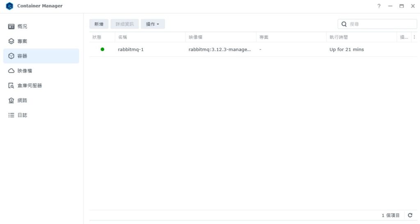Click the search magnifier icon
420x224 pixels.
pyautogui.click(x=344, y=24)
